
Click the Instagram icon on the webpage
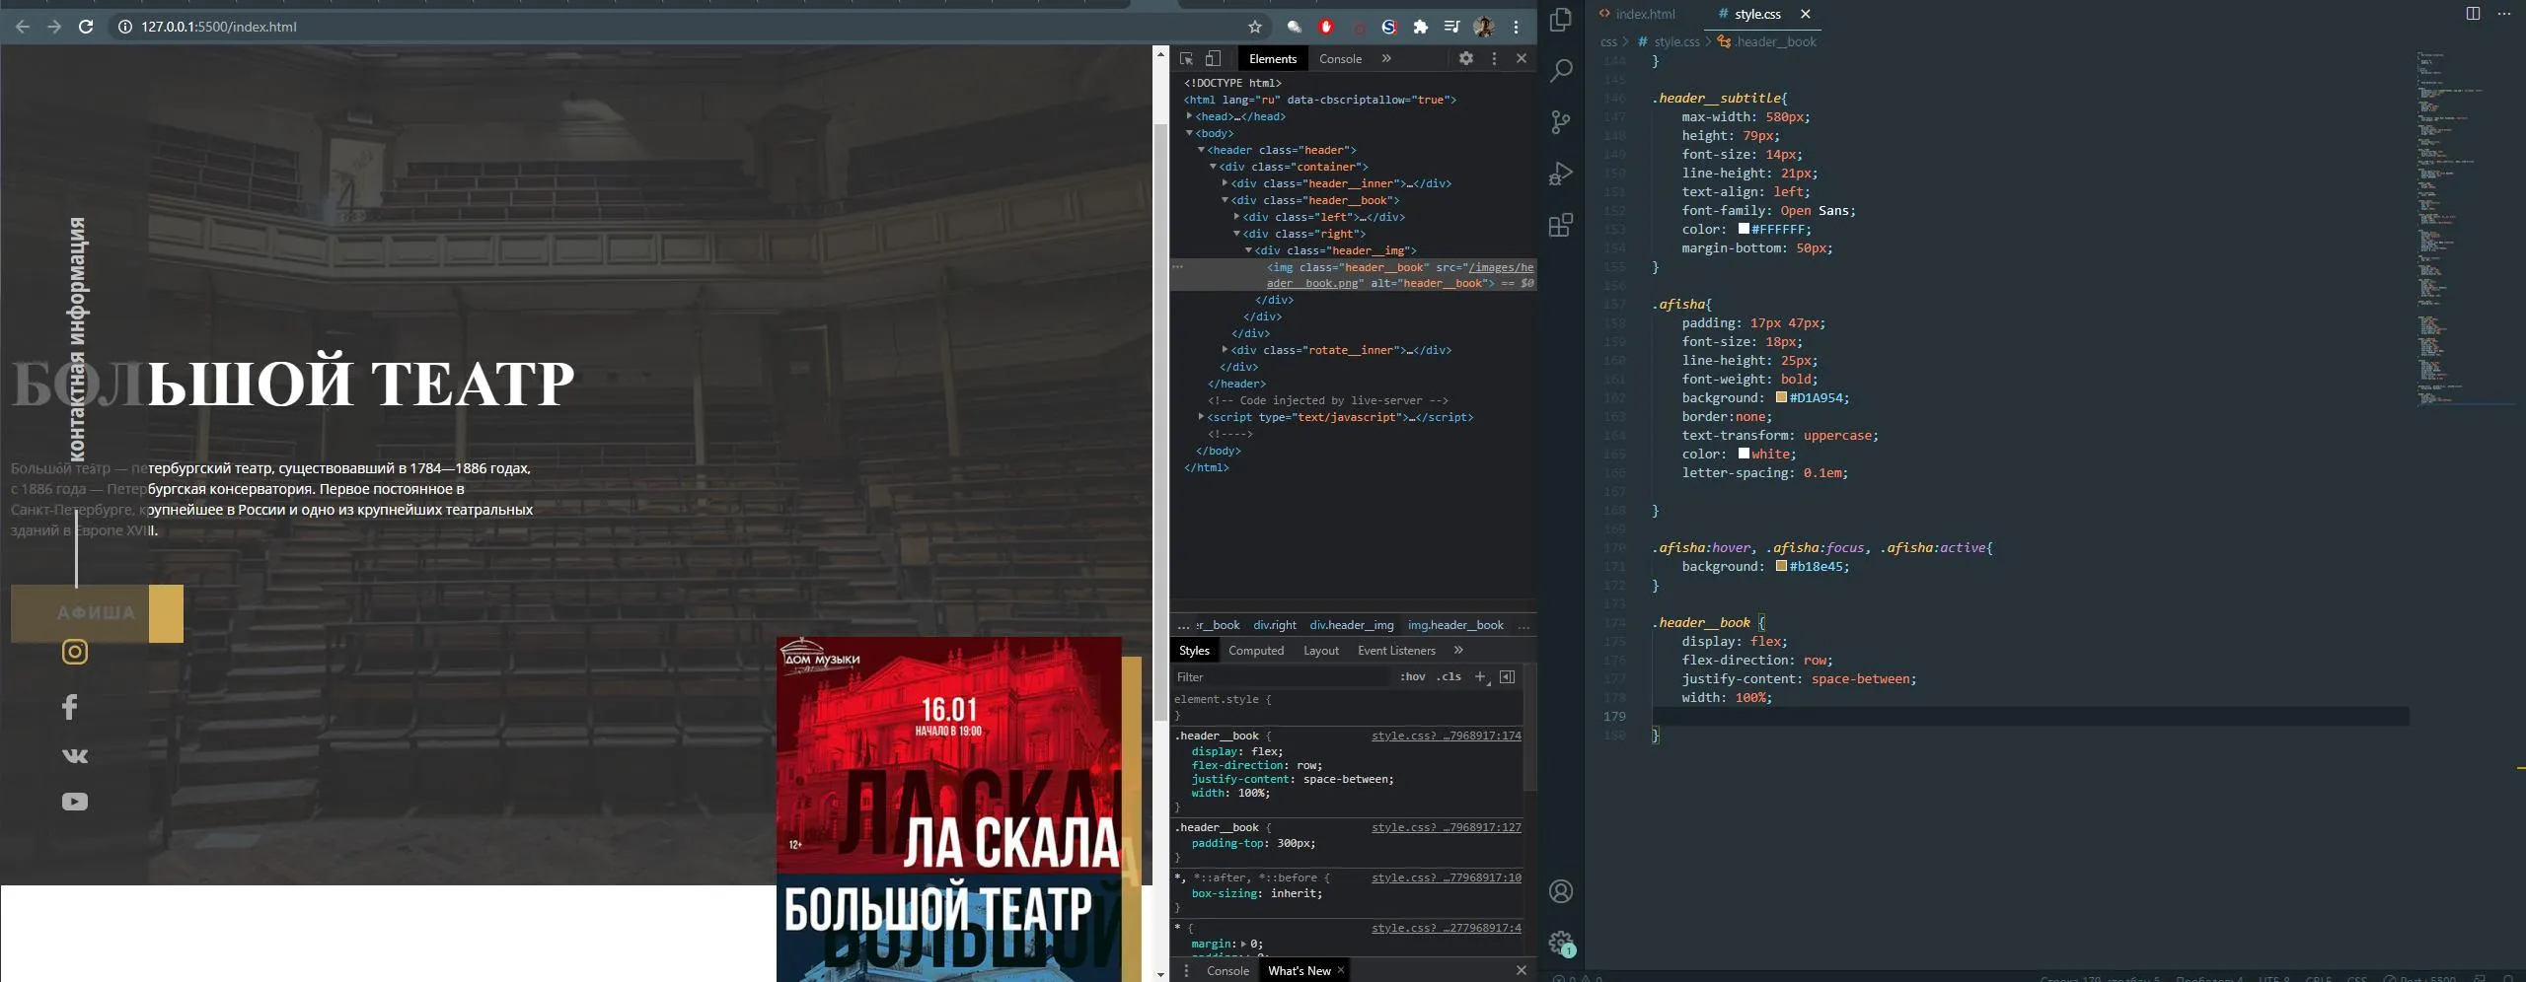[x=75, y=652]
